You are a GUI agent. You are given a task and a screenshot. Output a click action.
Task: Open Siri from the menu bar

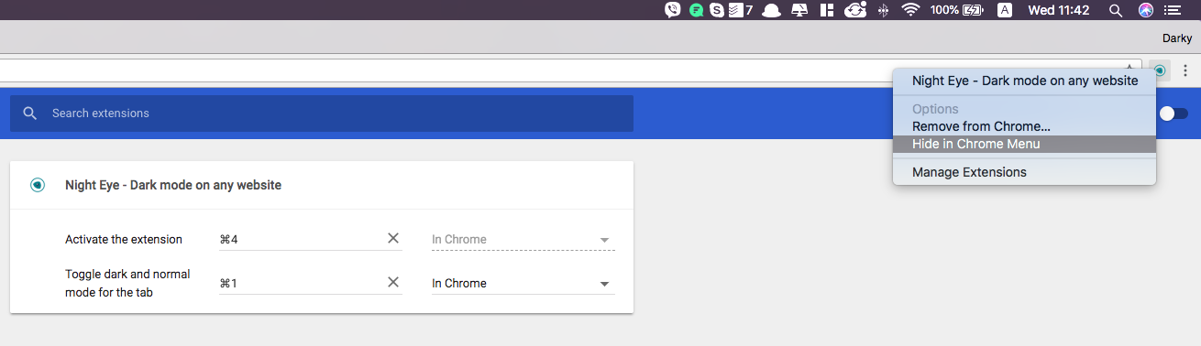click(x=1145, y=10)
